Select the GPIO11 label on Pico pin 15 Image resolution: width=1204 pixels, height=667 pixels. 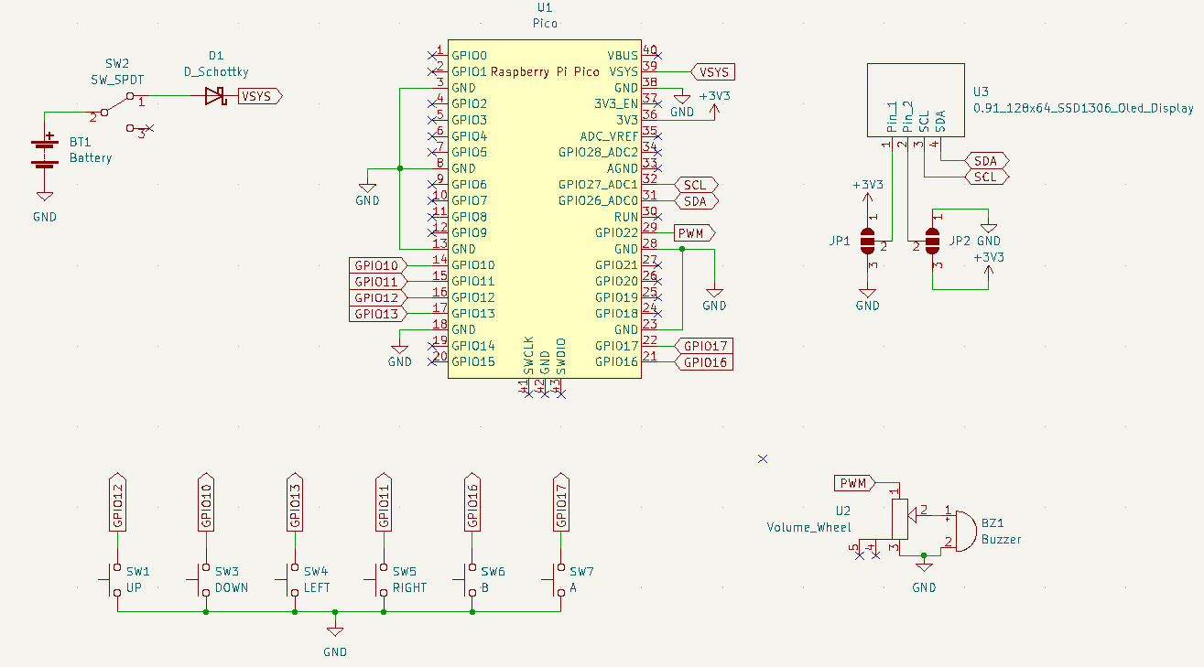(x=377, y=282)
